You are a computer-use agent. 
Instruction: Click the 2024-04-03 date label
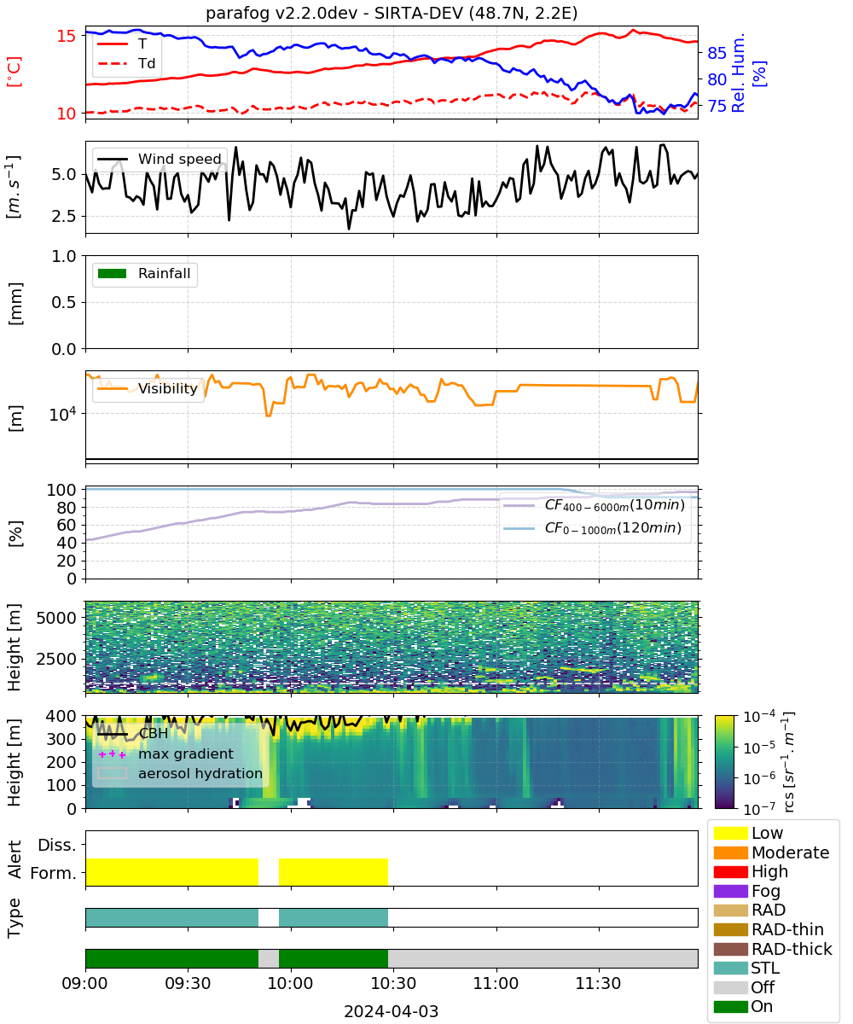pos(392,1012)
